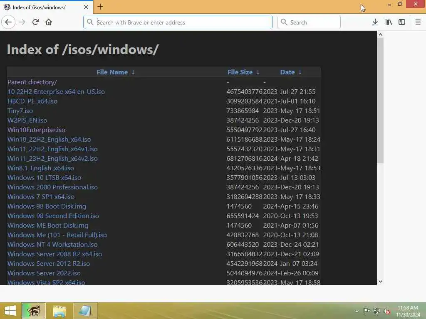
Task: Open the taskbar clock and date
Action: coord(408,311)
